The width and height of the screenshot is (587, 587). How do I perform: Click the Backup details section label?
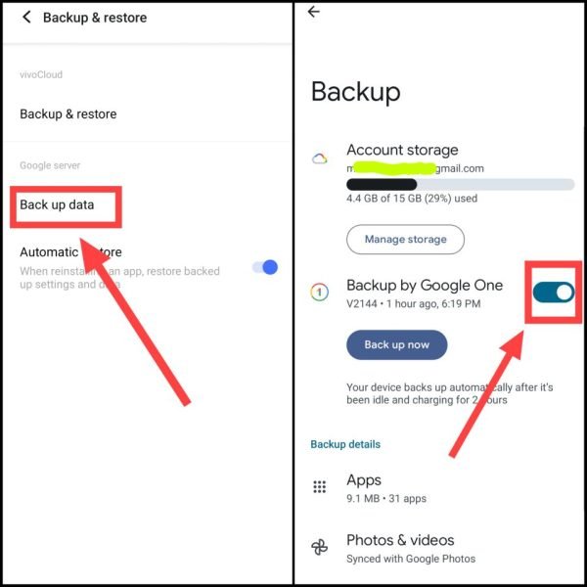click(345, 444)
